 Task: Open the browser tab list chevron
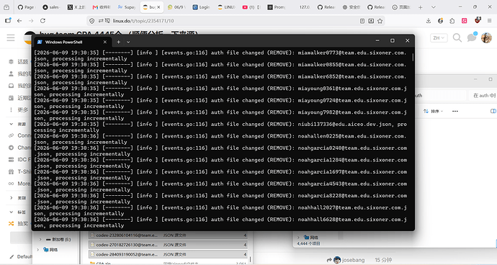[434, 7]
